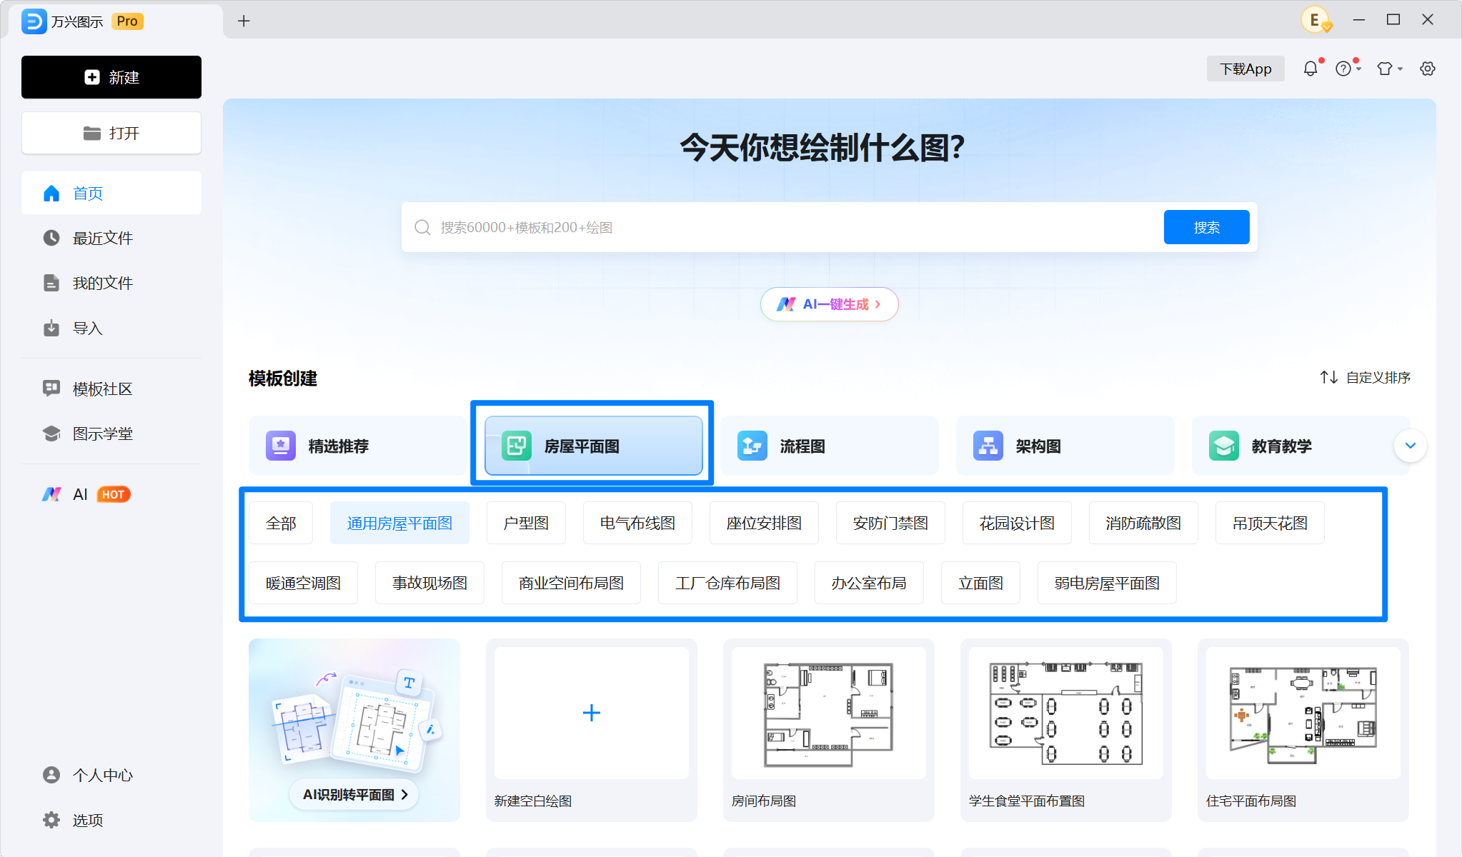This screenshot has height=857, width=1462.
Task: Select 电气布线图 filter
Action: click(x=637, y=523)
